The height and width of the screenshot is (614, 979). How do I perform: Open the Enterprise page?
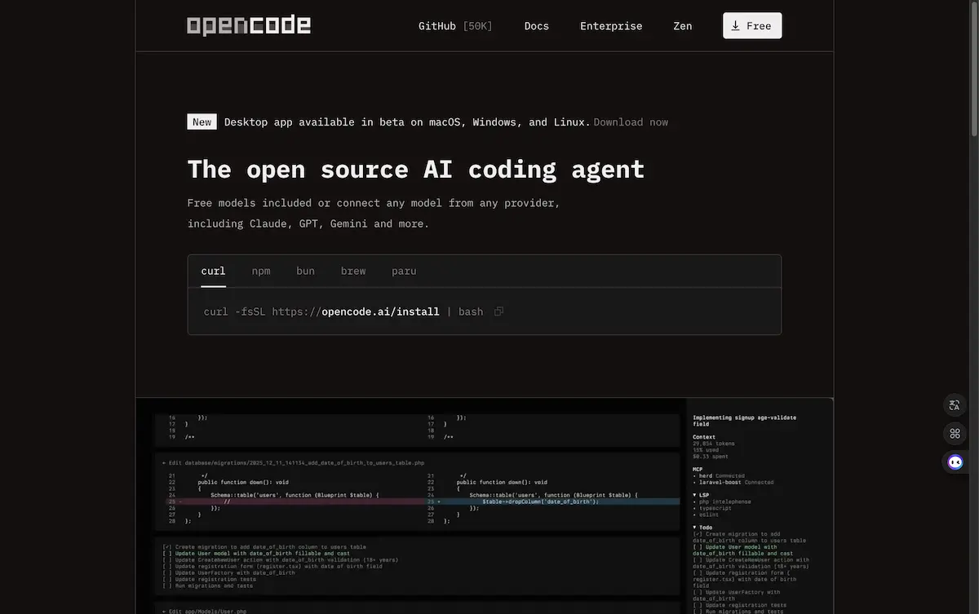[611, 25]
